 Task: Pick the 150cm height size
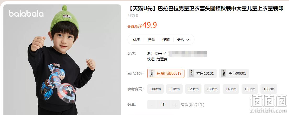click(250, 89)
